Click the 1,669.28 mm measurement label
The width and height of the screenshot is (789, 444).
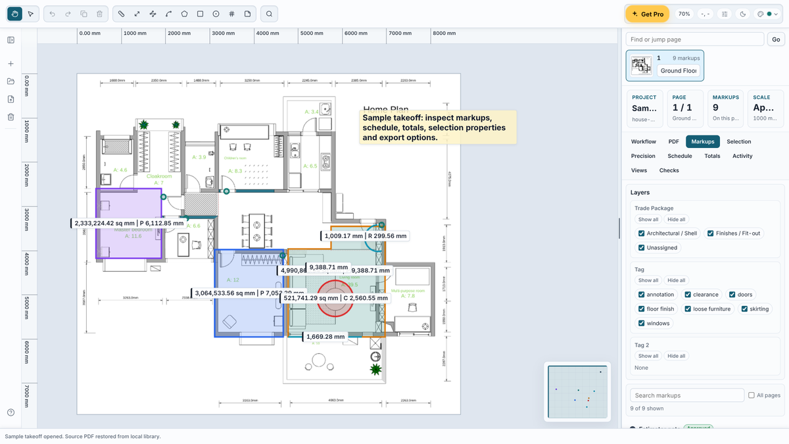(x=325, y=336)
